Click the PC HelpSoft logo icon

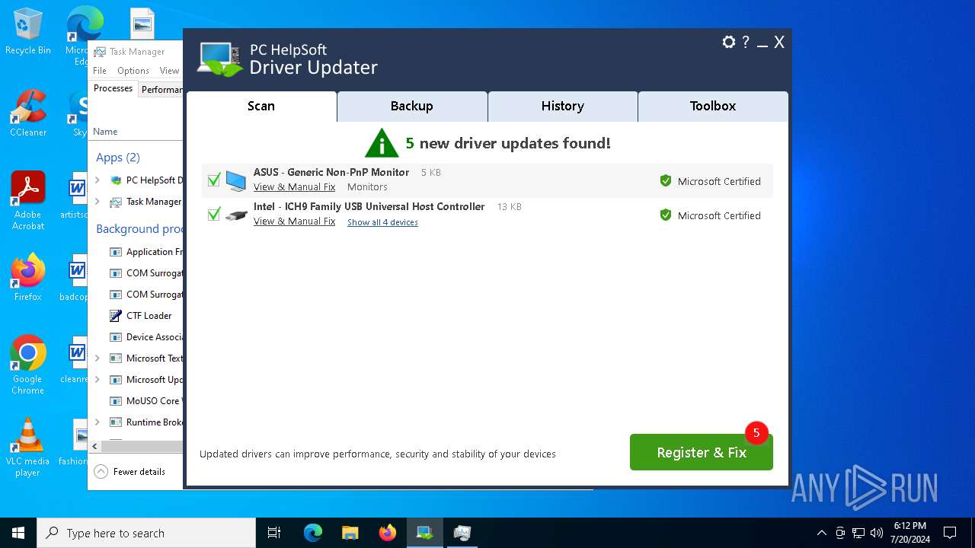pyautogui.click(x=220, y=59)
